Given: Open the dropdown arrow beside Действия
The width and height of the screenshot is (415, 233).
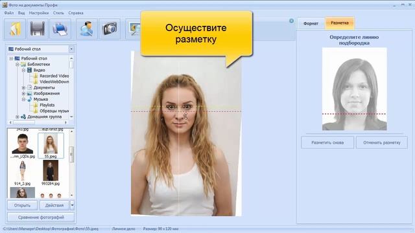Looking at the screenshot, I should pos(72,205).
